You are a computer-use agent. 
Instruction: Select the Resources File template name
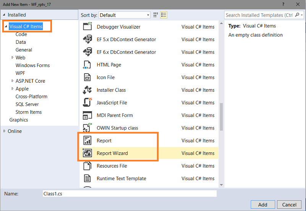coord(112,166)
